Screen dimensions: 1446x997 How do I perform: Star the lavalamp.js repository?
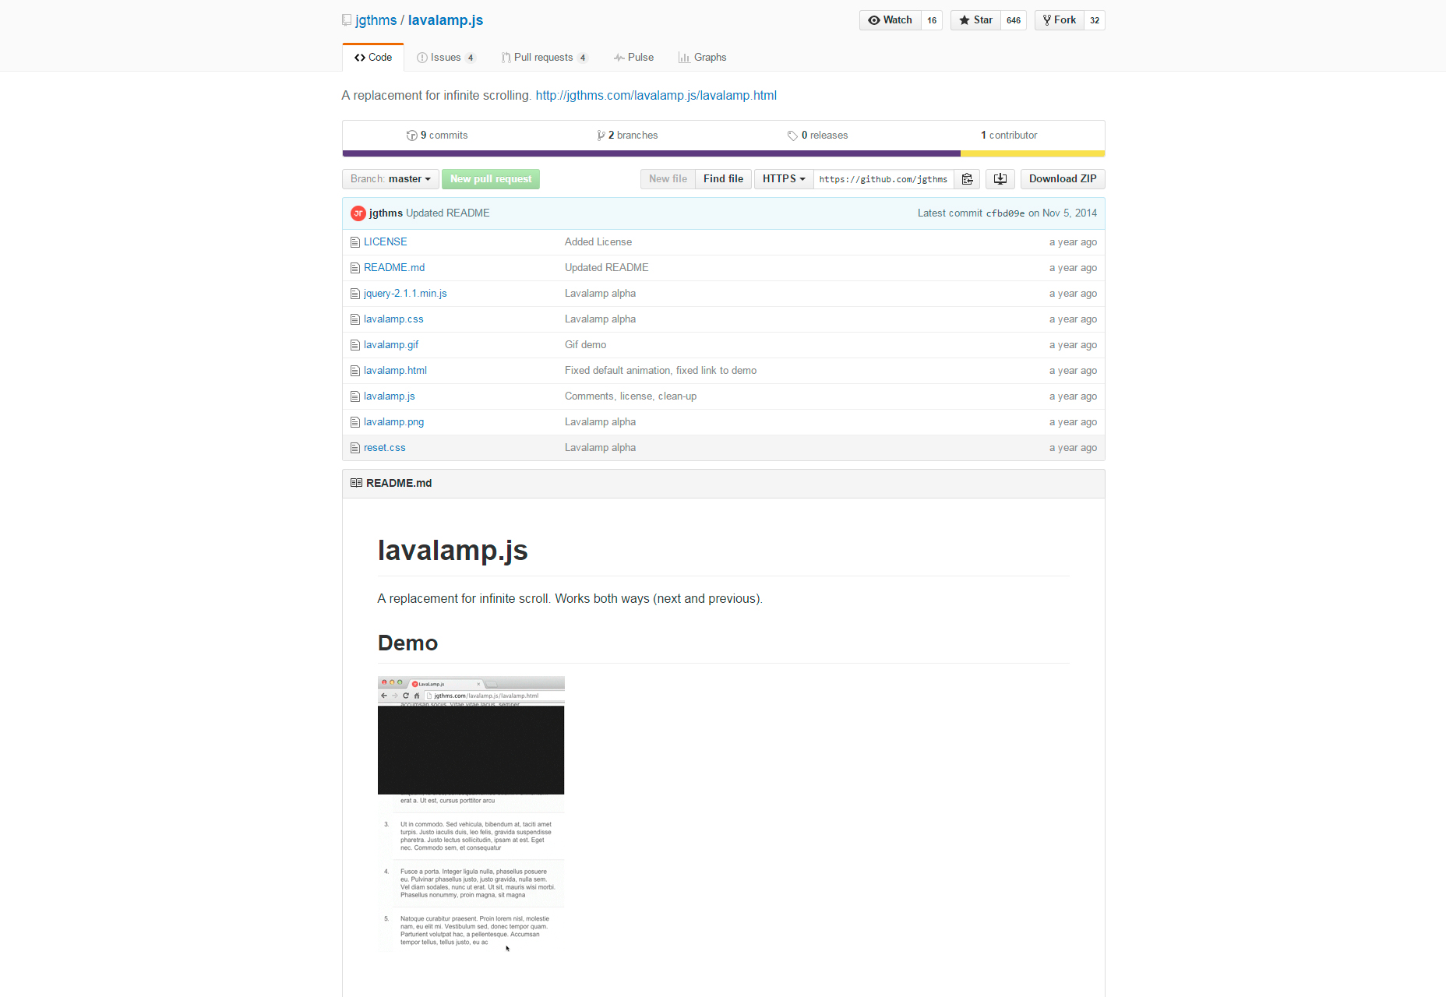point(975,20)
